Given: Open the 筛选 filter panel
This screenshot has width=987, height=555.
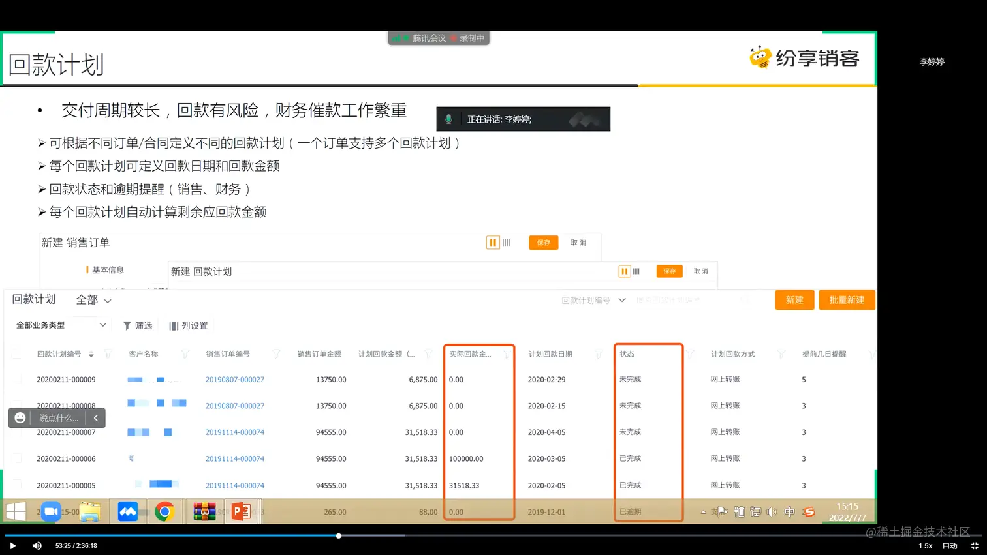Looking at the screenshot, I should pos(138,325).
